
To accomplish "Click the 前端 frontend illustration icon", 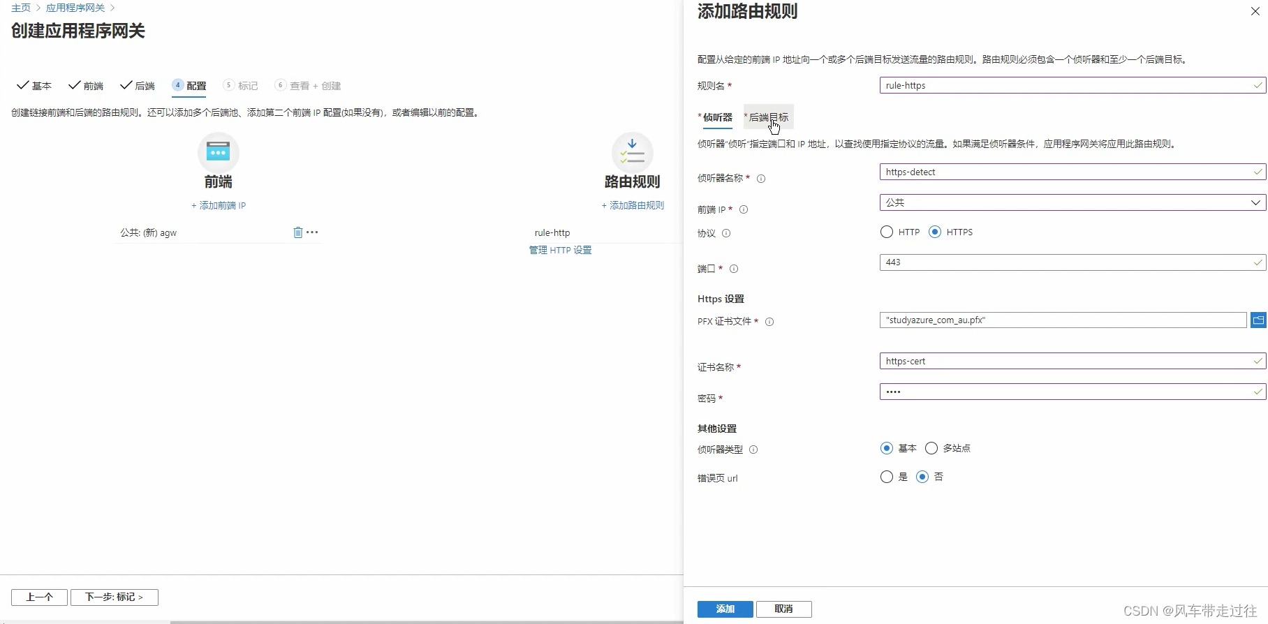I will (x=219, y=152).
